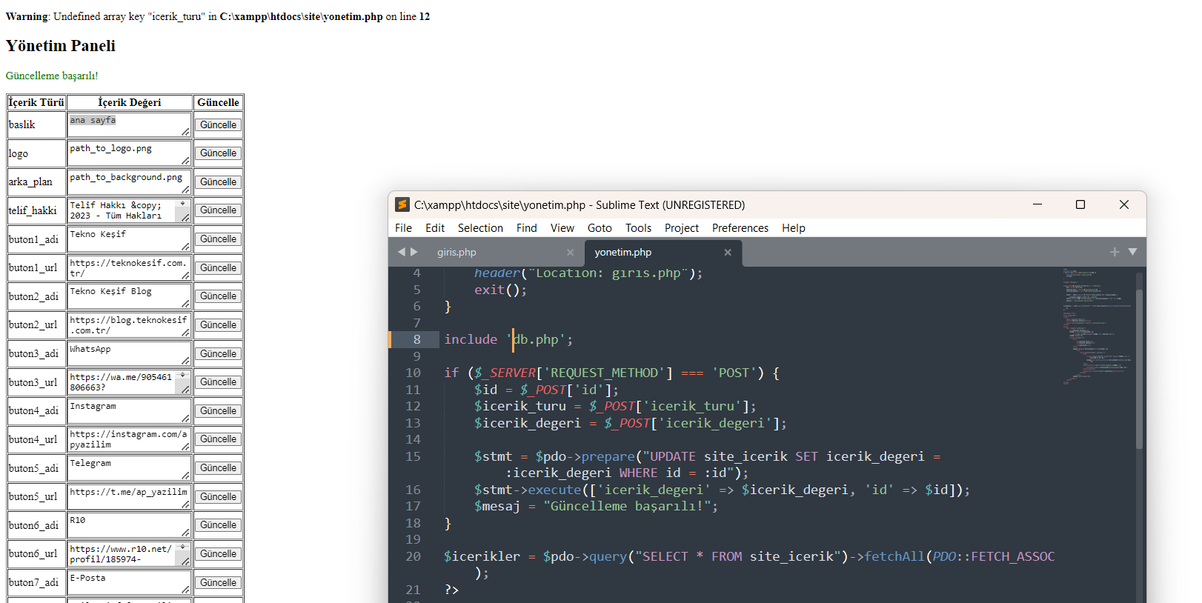Close the giris.php tab
Image resolution: width=1202 pixels, height=603 pixels.
tap(570, 253)
